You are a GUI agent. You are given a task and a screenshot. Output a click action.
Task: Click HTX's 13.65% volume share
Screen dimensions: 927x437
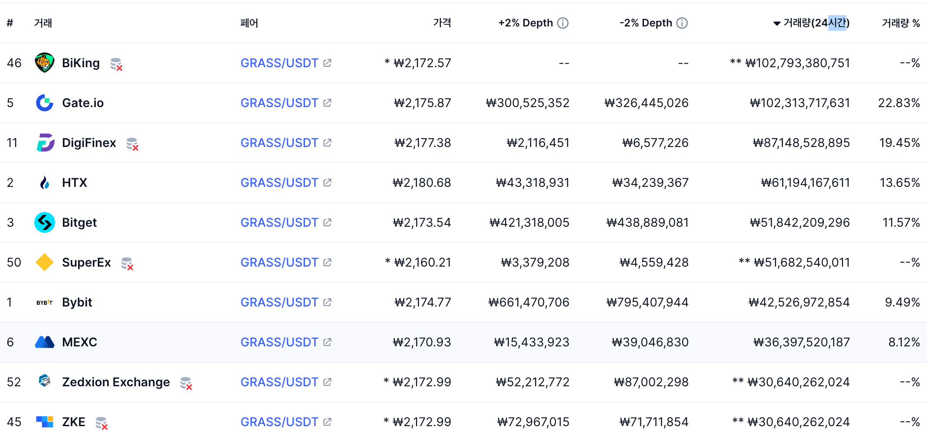[x=900, y=183]
